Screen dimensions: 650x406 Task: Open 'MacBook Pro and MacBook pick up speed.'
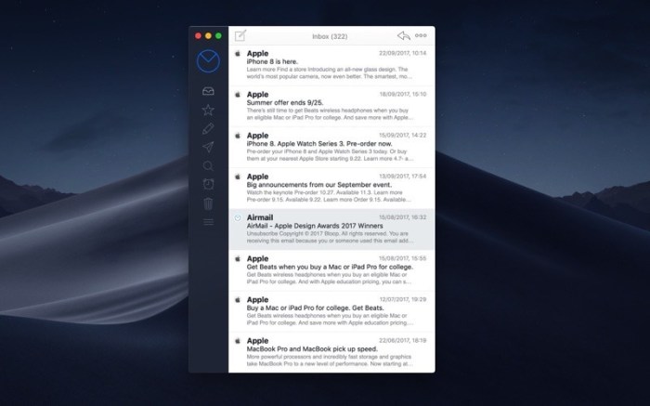[x=331, y=352]
